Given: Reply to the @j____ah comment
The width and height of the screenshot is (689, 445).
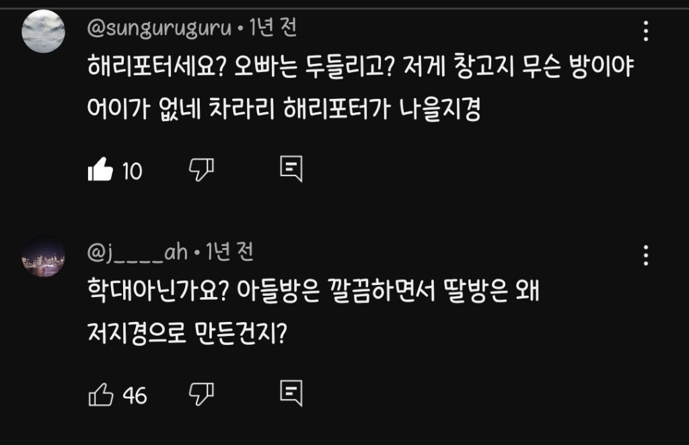Looking at the screenshot, I should (x=291, y=394).
